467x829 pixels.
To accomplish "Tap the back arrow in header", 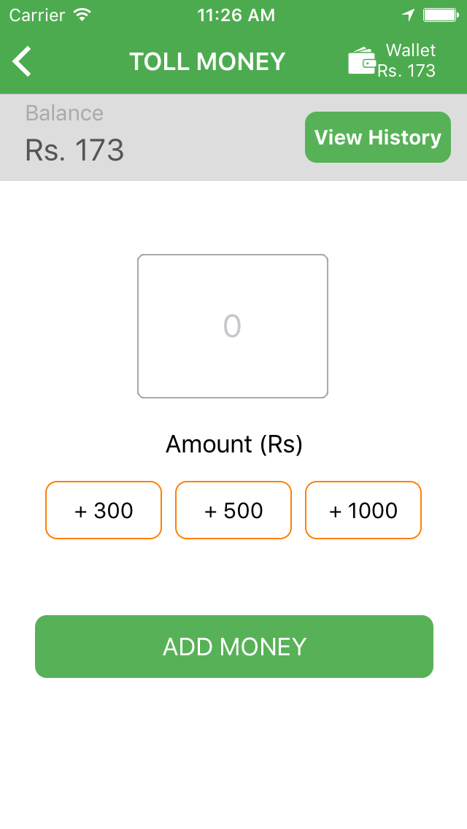I will (x=23, y=61).
